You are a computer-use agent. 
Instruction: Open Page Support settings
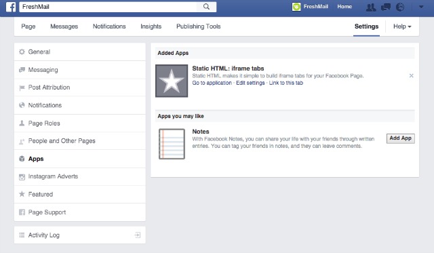[80, 212]
